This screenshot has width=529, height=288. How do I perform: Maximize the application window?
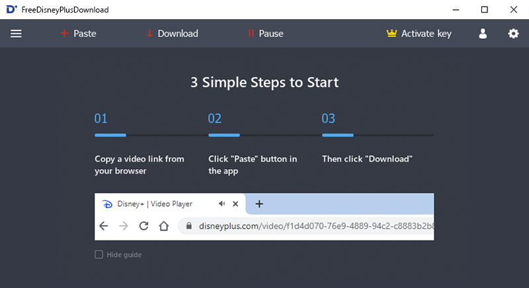pyautogui.click(x=485, y=9)
